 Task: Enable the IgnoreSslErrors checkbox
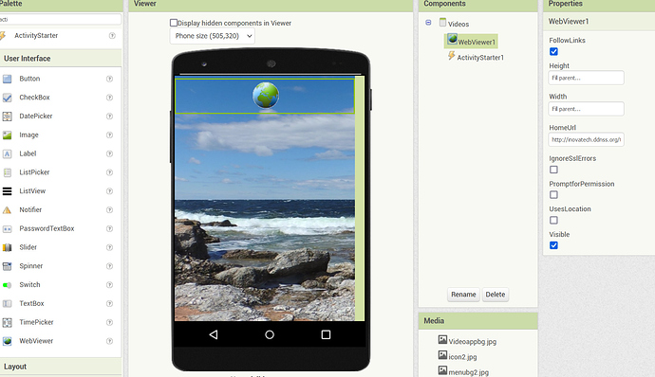pos(553,170)
